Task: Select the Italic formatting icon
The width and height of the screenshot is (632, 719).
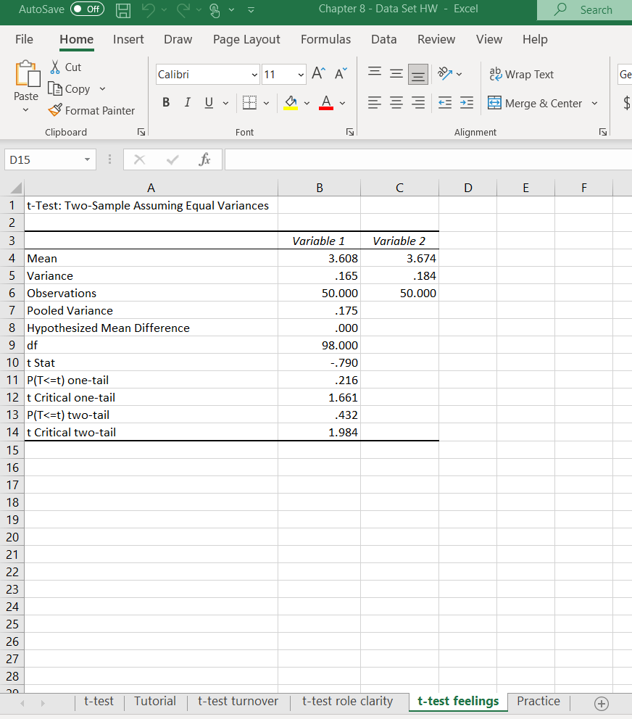Action: tap(187, 102)
